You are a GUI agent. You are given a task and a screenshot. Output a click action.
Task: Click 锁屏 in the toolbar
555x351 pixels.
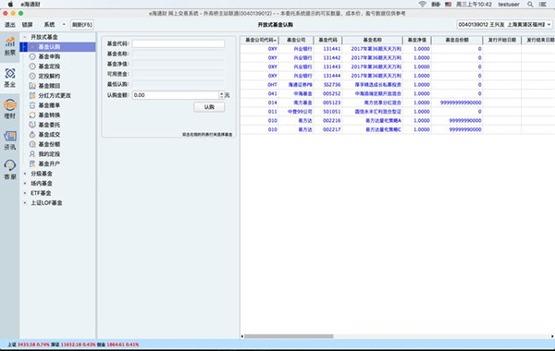[27, 25]
